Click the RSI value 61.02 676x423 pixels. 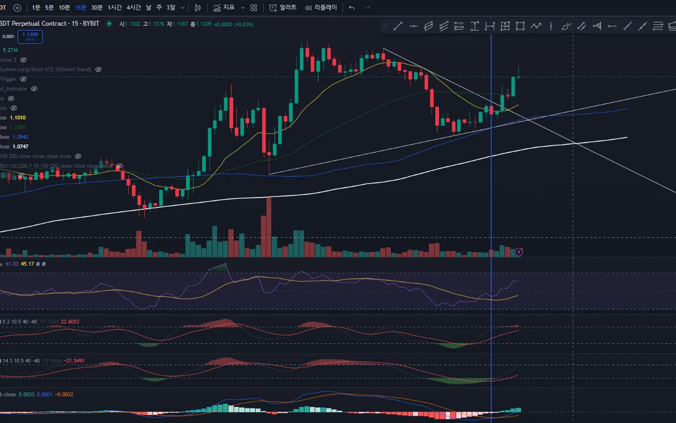(x=12, y=264)
